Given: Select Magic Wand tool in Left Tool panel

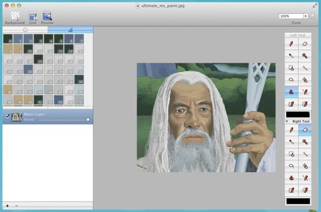Looking at the screenshot, I should (304, 68).
